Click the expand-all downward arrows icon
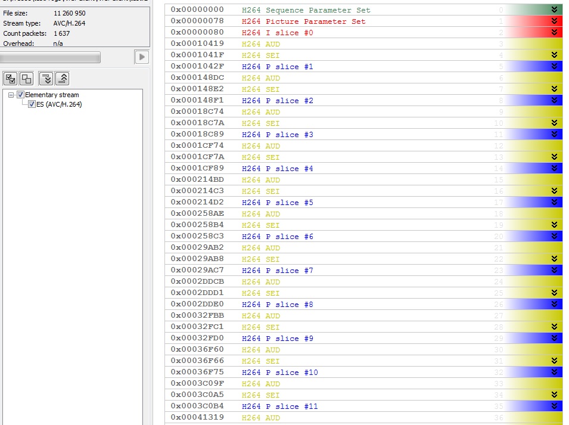This screenshot has width=569, height=425. click(46, 79)
